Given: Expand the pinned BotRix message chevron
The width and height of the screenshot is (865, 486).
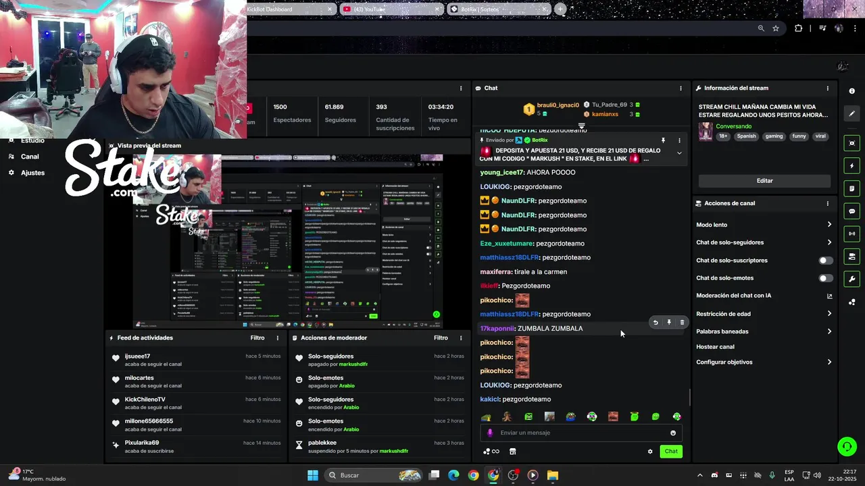Looking at the screenshot, I should (679, 153).
